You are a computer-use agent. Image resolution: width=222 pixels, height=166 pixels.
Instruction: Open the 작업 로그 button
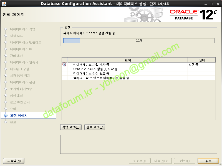pos(71,127)
